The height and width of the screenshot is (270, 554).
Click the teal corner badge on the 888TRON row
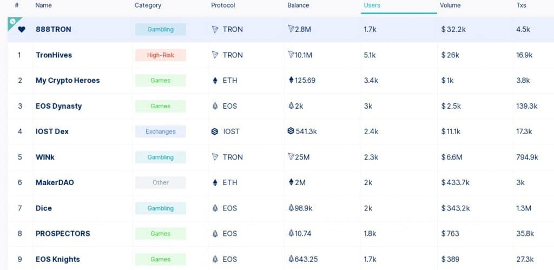[x=13, y=22]
